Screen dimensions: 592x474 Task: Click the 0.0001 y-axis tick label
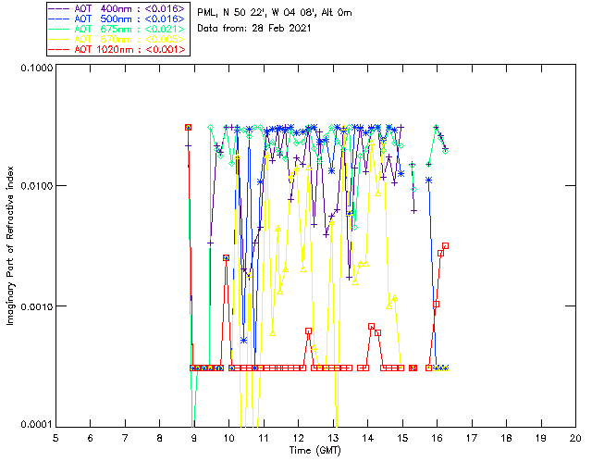[x=35, y=424]
